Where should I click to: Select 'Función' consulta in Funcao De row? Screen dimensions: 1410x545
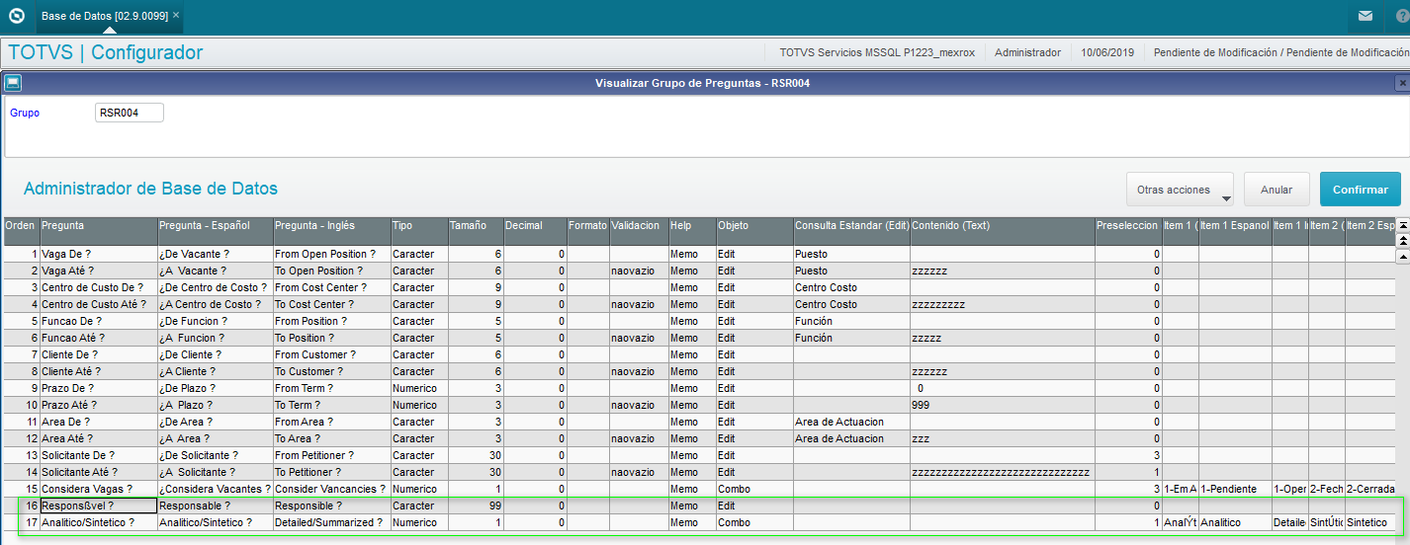(x=851, y=321)
